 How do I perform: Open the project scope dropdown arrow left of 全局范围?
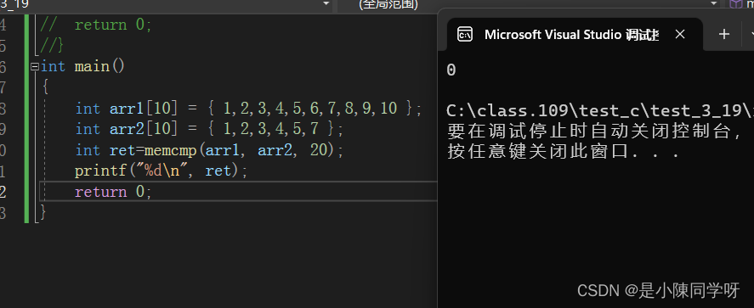click(326, 3)
